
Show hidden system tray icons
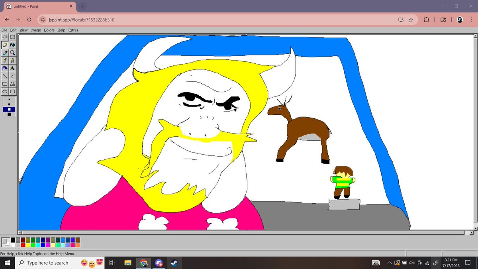click(x=389, y=263)
